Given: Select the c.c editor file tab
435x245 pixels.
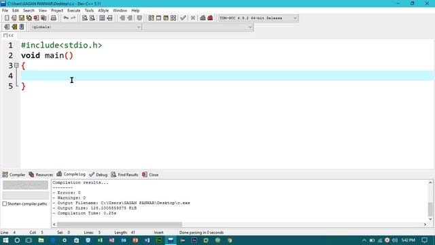Looking at the screenshot, I should (8, 35).
